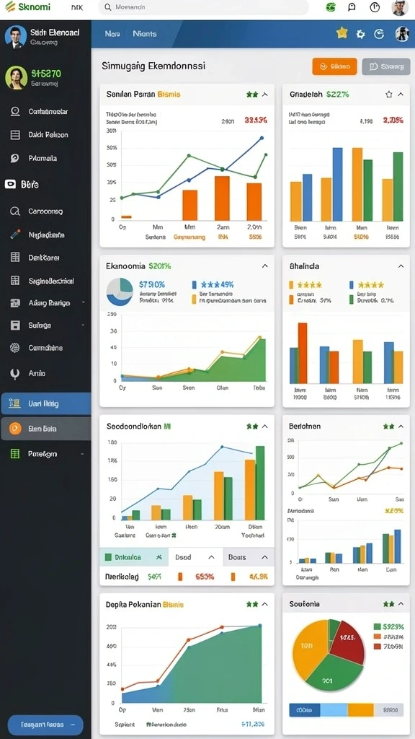Click the bell notification icon in the top bar
415x739 pixels.
point(352,7)
